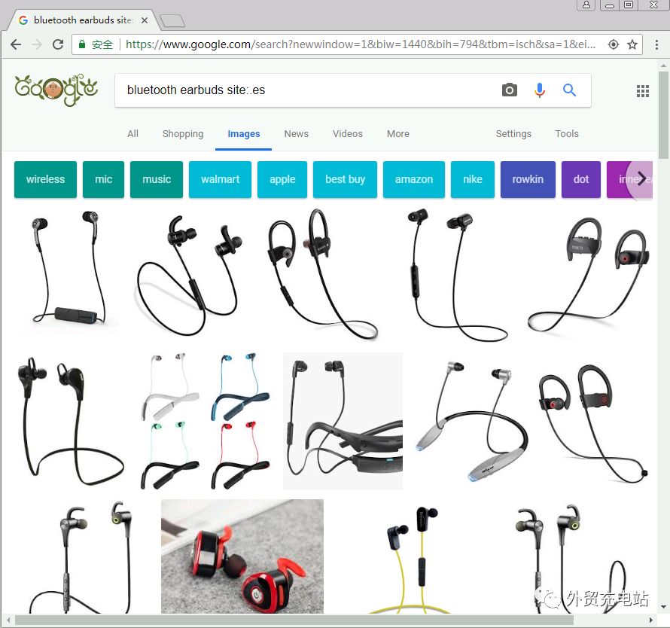The image size is (670, 628).
Task: Filter images by best buy chip
Action: [x=345, y=179]
